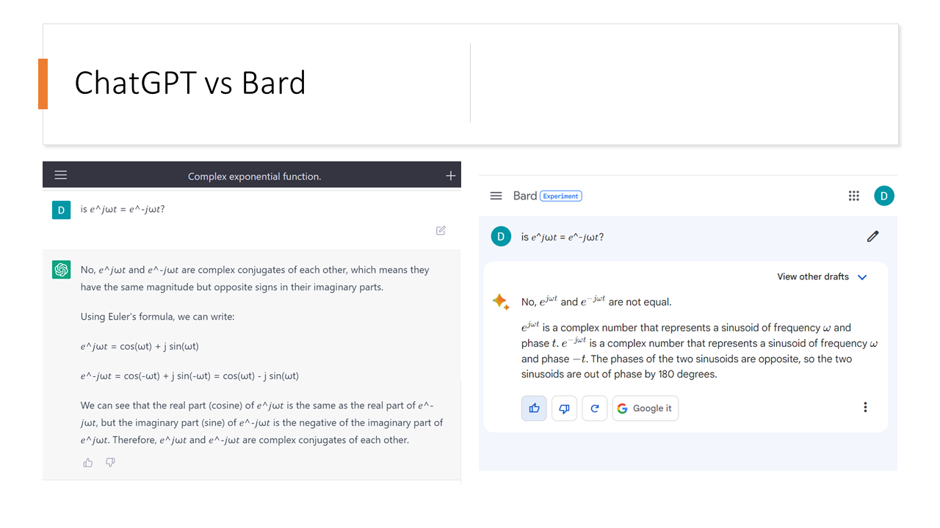The height and width of the screenshot is (528, 940).
Task: Open the ChatGPT hamburger menu
Action: click(61, 175)
